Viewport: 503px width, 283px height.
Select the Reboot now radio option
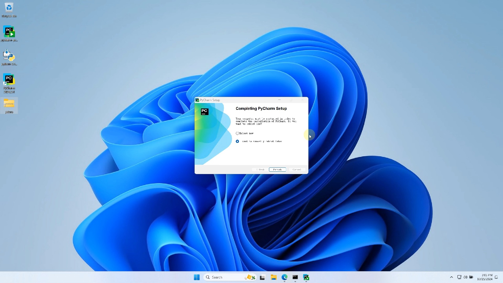(237, 133)
